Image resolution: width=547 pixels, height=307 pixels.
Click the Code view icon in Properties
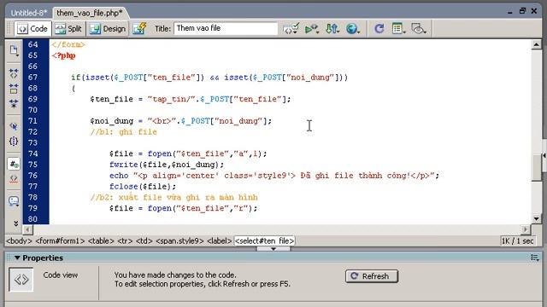coord(21,280)
